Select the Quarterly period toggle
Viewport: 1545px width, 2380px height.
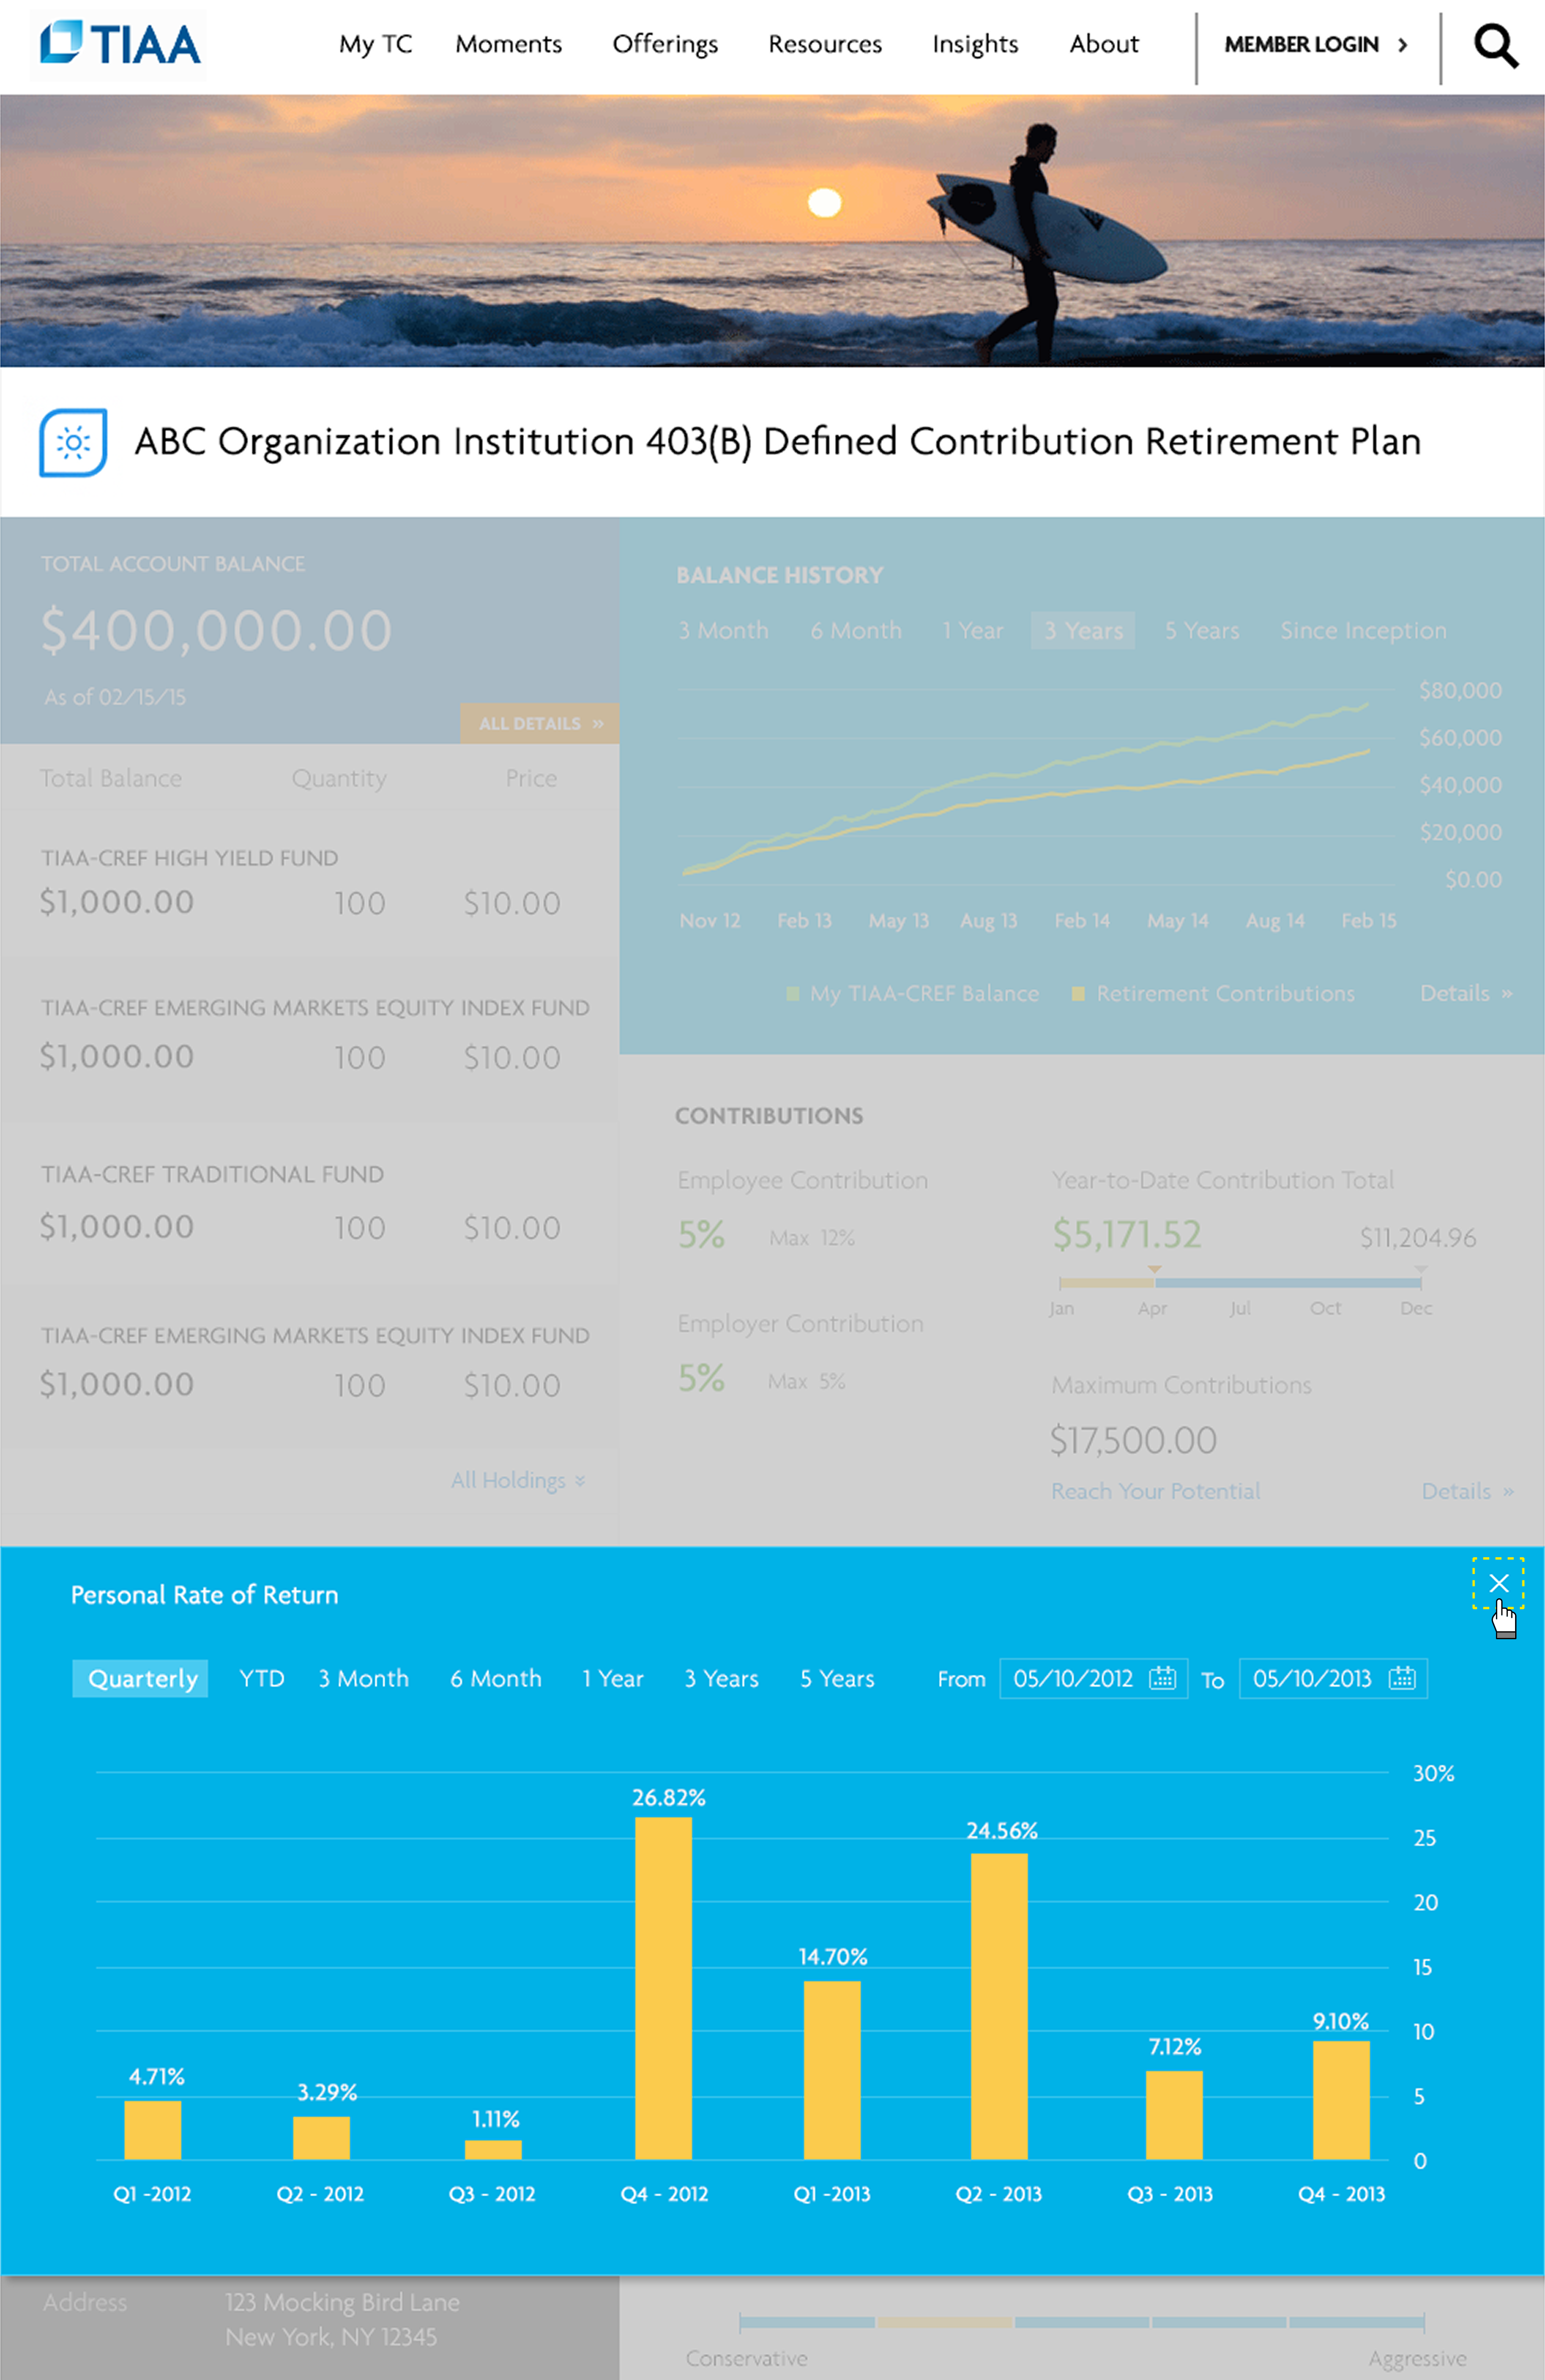pos(141,1678)
